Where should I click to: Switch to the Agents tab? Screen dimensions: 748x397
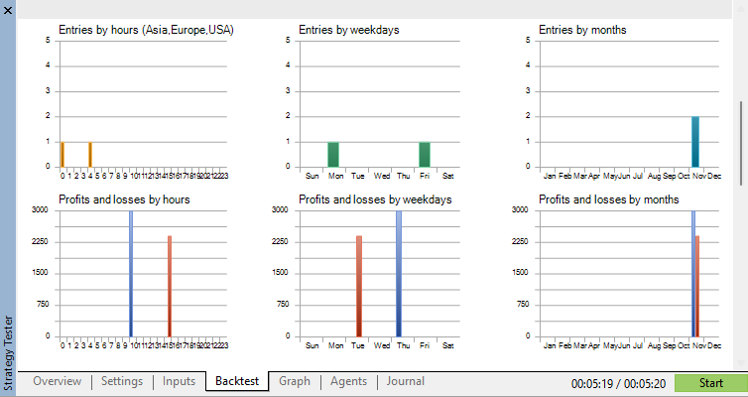(349, 381)
